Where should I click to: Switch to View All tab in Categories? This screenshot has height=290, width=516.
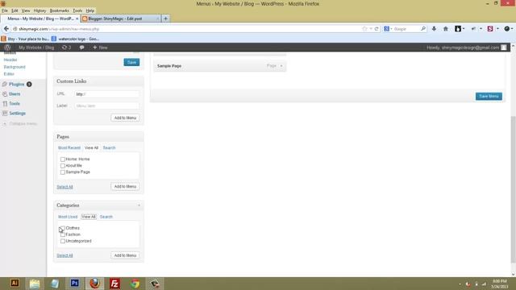pos(89,217)
